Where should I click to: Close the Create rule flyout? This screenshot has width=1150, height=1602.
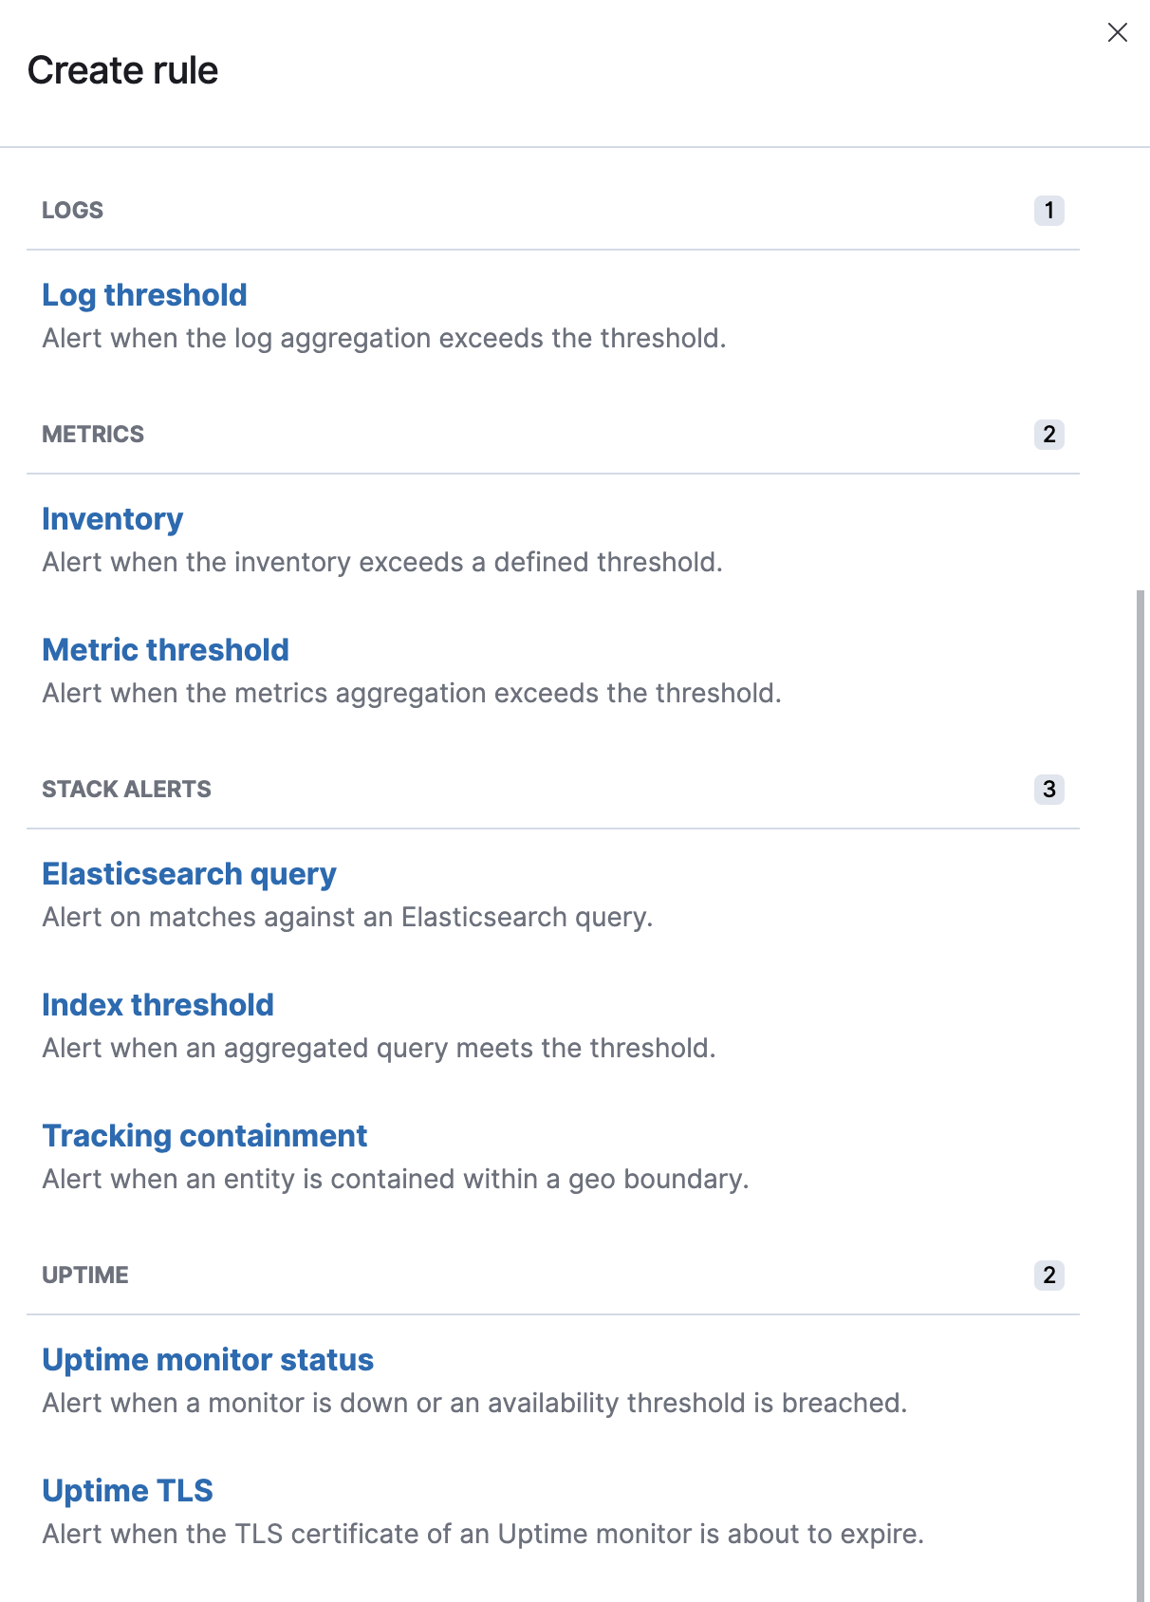[x=1118, y=33]
